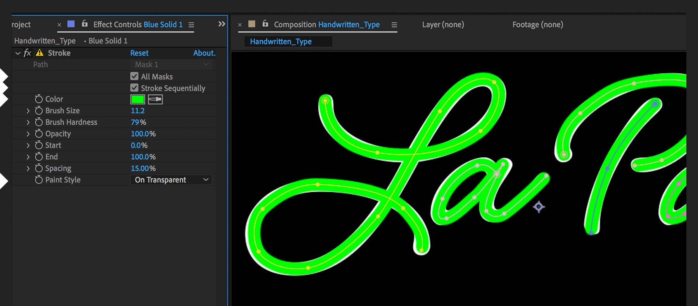This screenshot has width=698, height=306.
Task: Disable the Stroke Sequentially checkbox
Action: [134, 88]
